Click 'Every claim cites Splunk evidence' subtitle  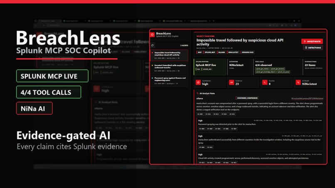coord(72,146)
